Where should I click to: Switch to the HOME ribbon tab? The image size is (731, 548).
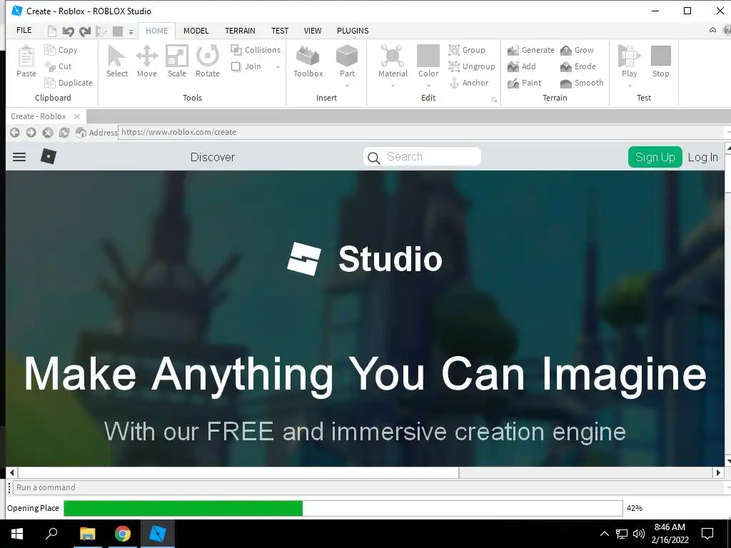(x=156, y=31)
